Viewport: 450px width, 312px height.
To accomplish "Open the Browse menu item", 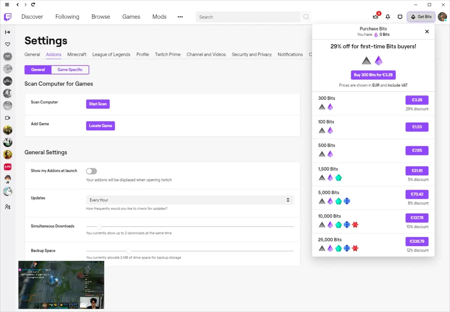I will 100,17.
